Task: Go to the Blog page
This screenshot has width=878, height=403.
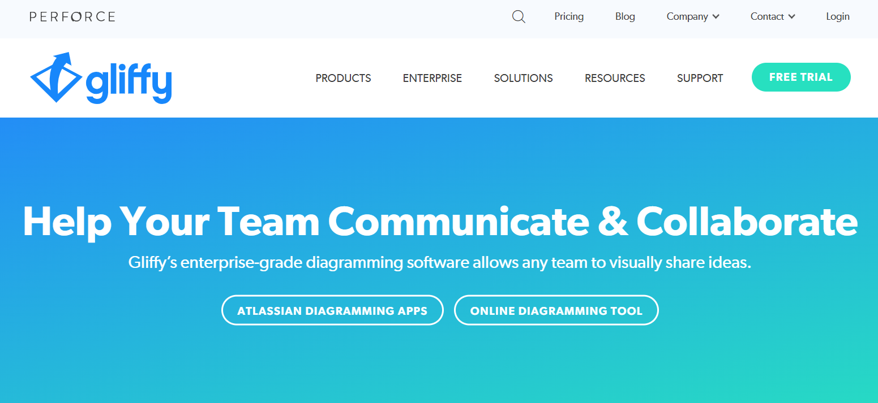Action: tap(625, 17)
